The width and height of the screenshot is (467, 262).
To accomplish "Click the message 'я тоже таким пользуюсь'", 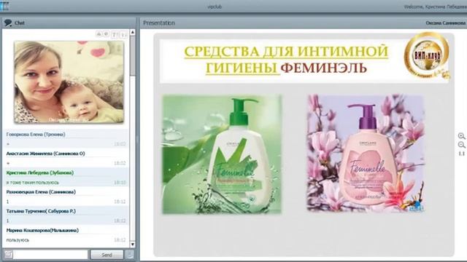I will [x=32, y=183].
